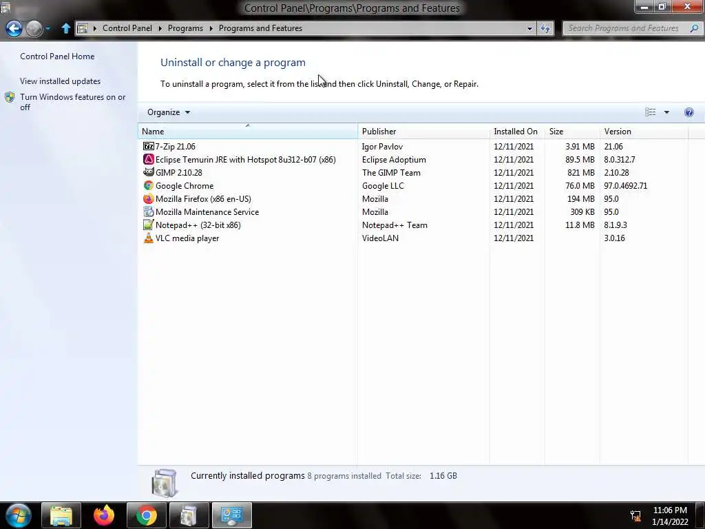Sort the list by Installed On column
Screen dimensions: 705x529
coord(516,131)
